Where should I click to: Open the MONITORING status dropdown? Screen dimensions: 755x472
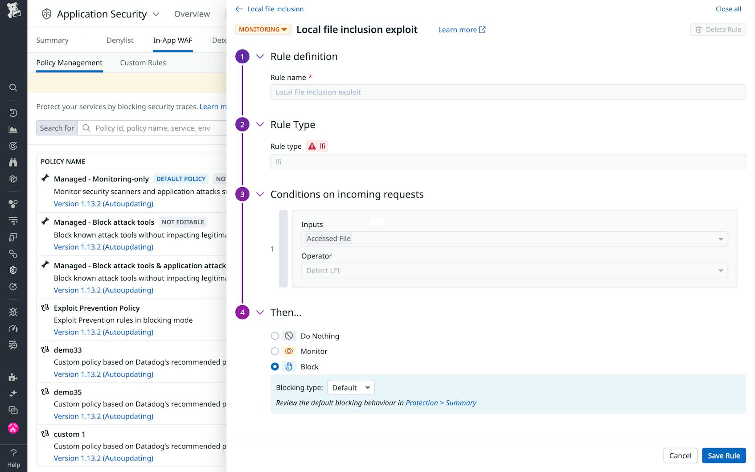coord(263,29)
